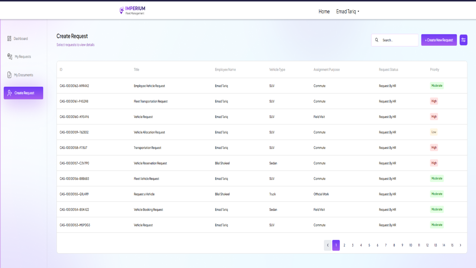Open the filter settings sliders button

pos(463,40)
